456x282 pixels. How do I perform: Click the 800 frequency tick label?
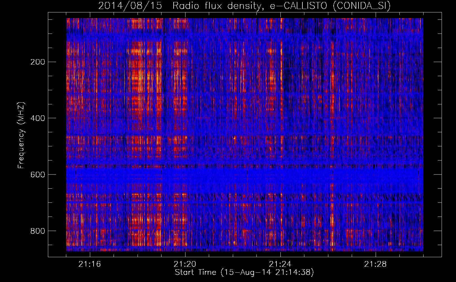(38, 231)
